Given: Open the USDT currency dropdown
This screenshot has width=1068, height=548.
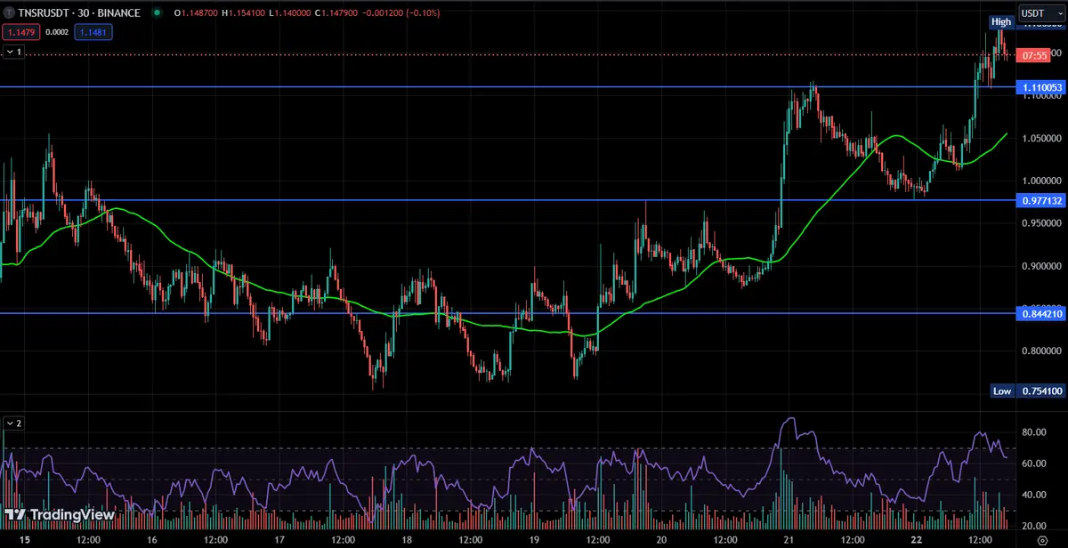Looking at the screenshot, I should [x=1042, y=13].
